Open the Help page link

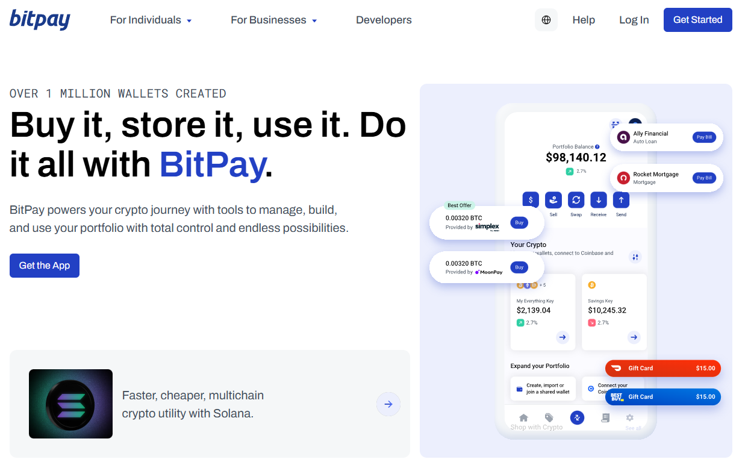584,20
